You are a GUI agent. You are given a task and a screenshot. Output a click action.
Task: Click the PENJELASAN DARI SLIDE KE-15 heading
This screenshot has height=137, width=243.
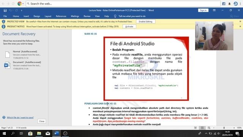tap(100, 104)
